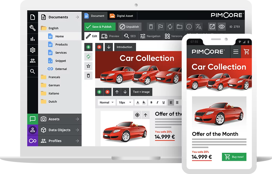Open hamburger menu on phone screen
Viewport: 272px width, 174px height.
pos(236,52)
